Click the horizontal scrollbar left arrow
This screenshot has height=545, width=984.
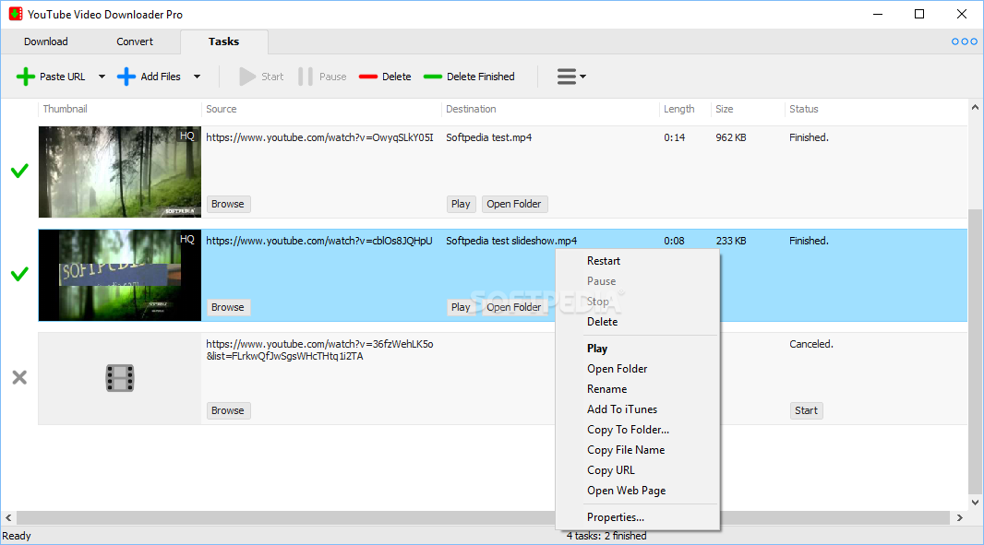tap(8, 518)
